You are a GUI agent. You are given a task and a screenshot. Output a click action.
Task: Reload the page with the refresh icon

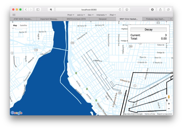(120, 9)
